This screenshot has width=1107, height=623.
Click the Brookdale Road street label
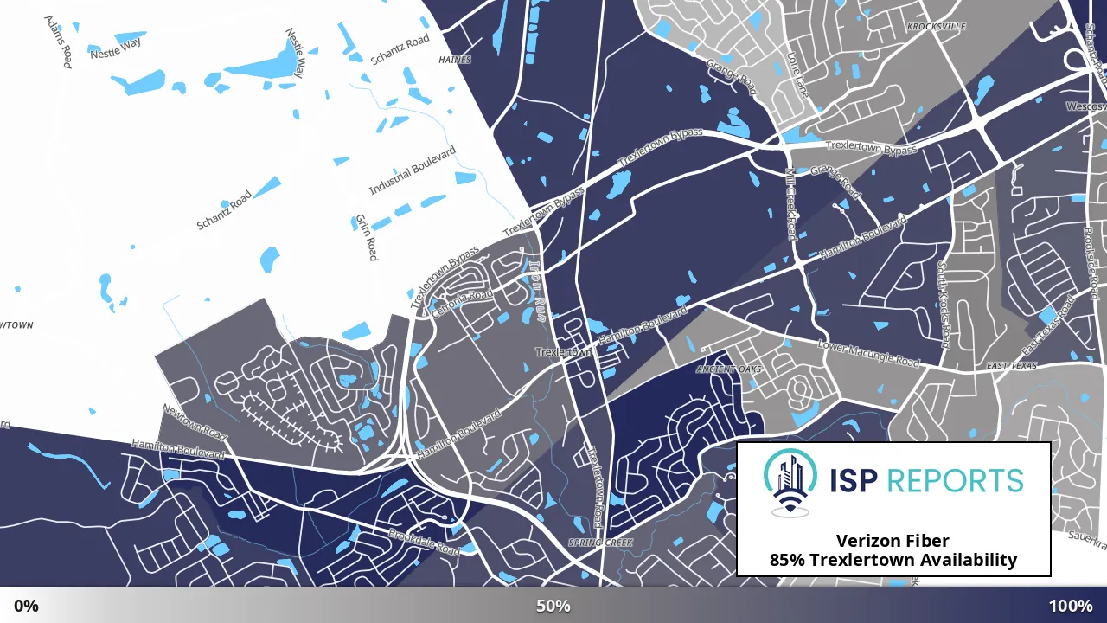pyautogui.click(x=424, y=543)
